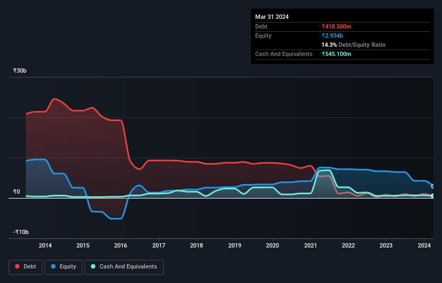Toggle the Equity series legend button
Screen dimensions: 442x283
pyautogui.click(x=64, y=267)
